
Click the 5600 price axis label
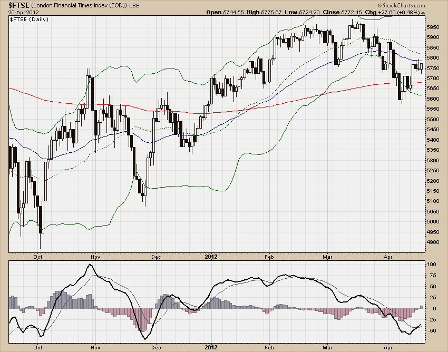click(x=433, y=99)
